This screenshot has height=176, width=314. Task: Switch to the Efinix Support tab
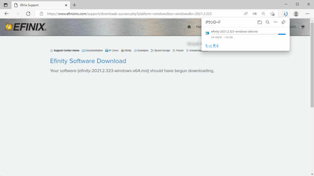37,5
